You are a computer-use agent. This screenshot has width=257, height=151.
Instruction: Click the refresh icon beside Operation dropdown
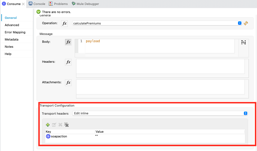[246, 23]
